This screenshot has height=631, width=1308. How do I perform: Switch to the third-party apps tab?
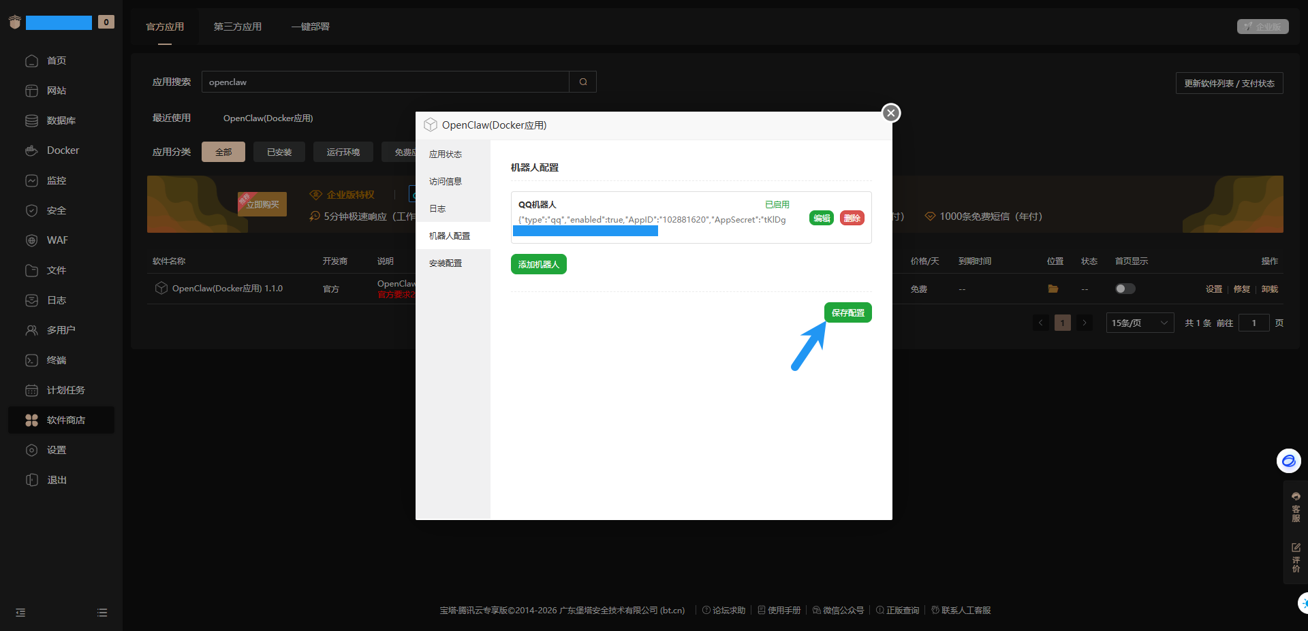click(237, 27)
